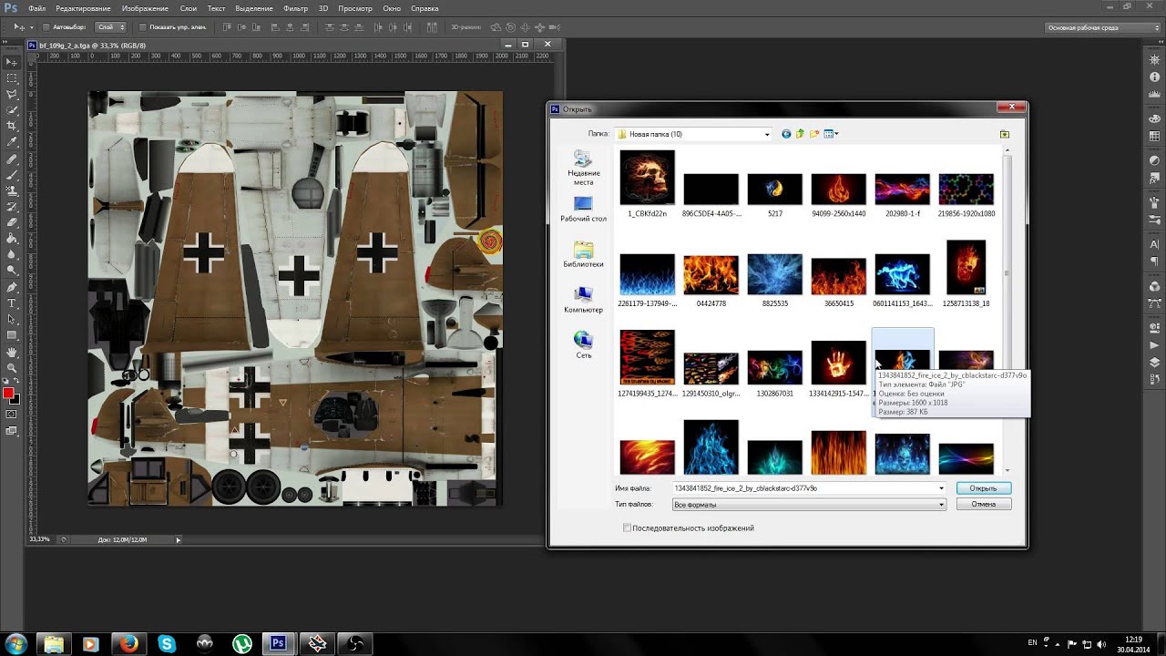This screenshot has height=656, width=1166.
Task: Open status bar info arrow menu
Action: click(178, 539)
